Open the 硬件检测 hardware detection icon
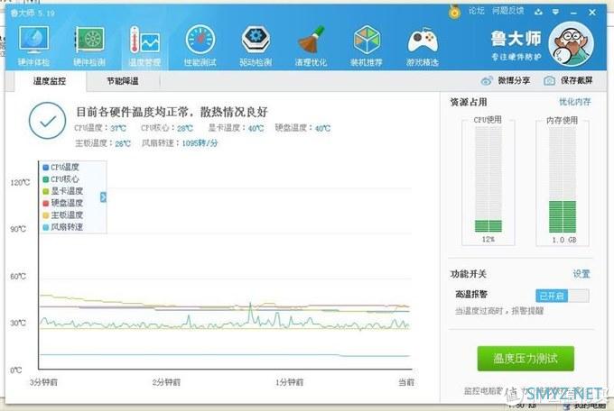Screen dimensions: 614x411 pyautogui.click(x=89, y=45)
